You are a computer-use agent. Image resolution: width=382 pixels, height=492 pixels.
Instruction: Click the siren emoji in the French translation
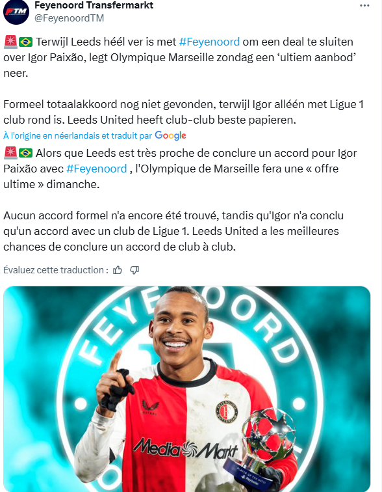(10, 153)
